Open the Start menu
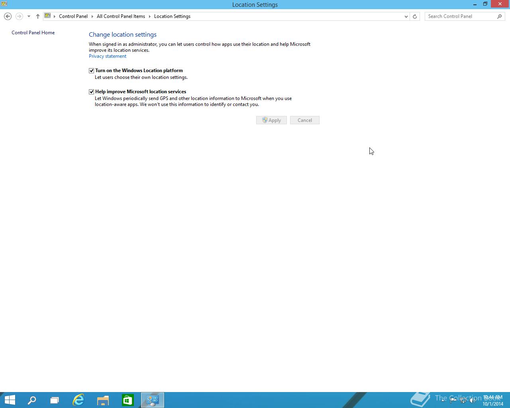The image size is (510, 408). [x=10, y=400]
